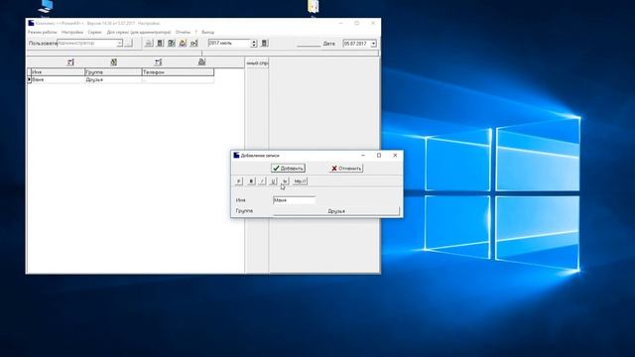Click the icon above the Группа column
Screen dimensions: 635x357
[x=114, y=61]
